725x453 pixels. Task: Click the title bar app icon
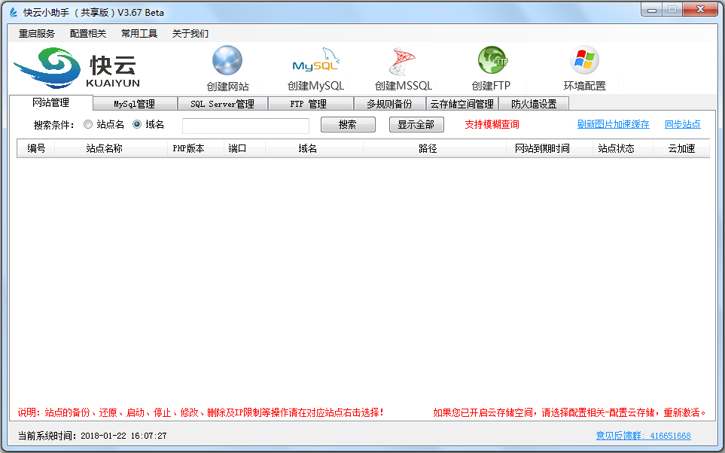pyautogui.click(x=13, y=13)
